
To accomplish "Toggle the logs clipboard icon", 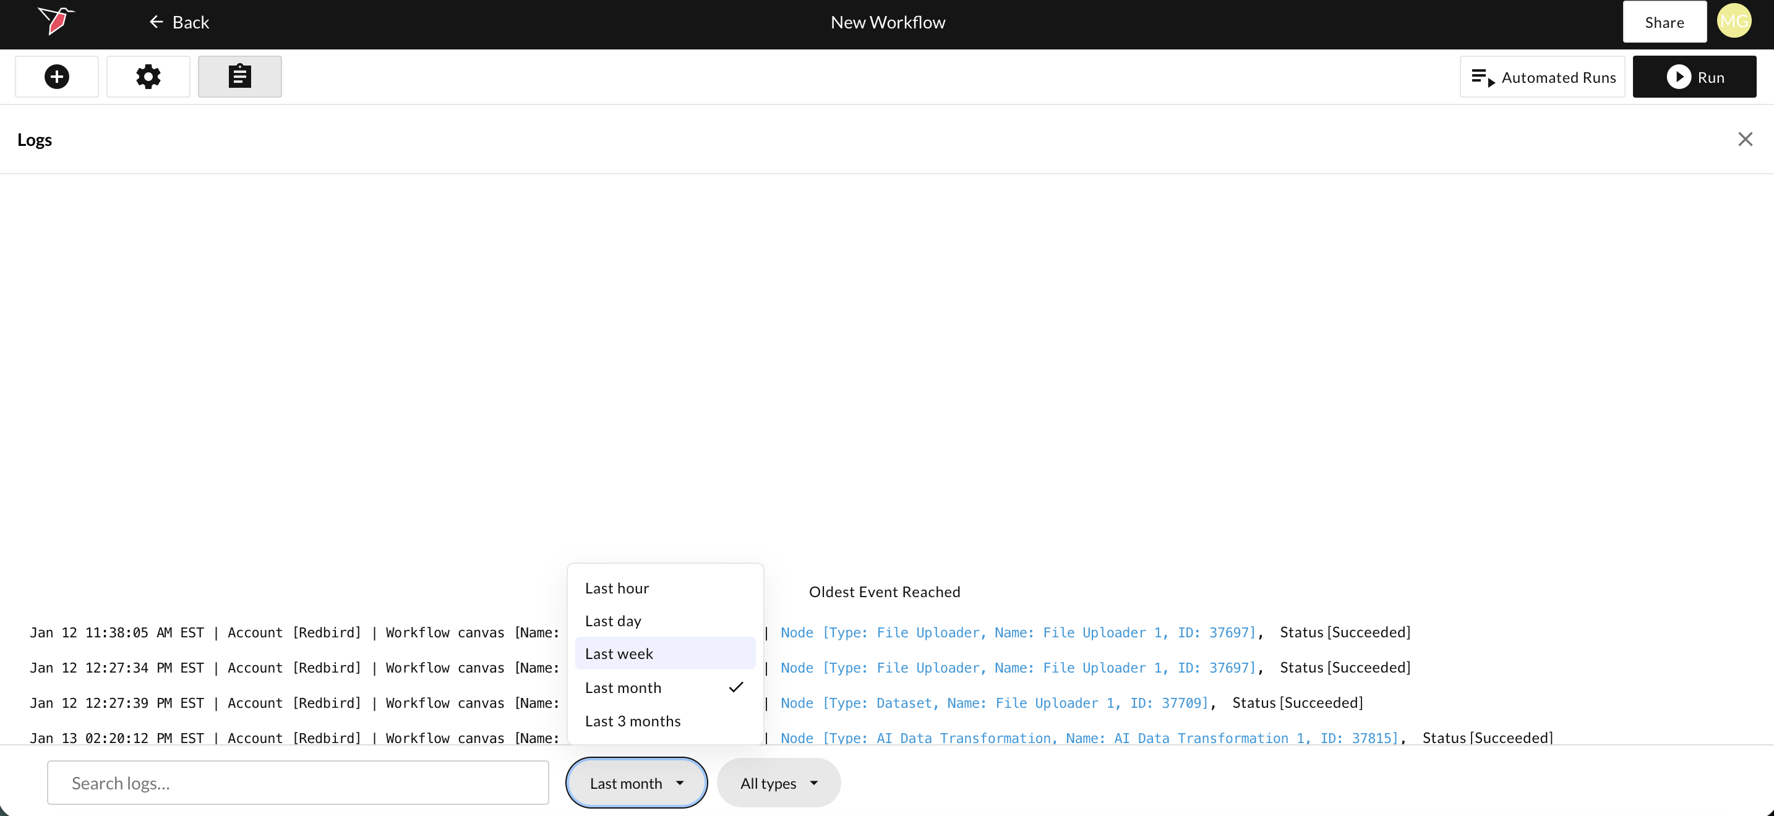I will click(x=239, y=77).
